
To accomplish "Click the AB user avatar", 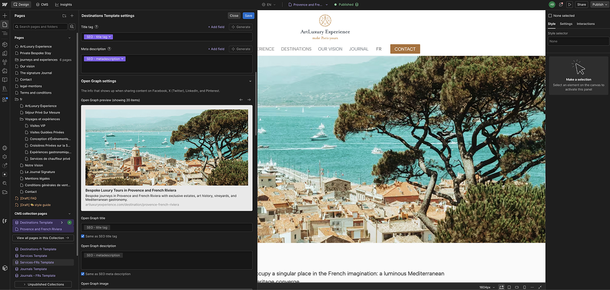I will (552, 4).
